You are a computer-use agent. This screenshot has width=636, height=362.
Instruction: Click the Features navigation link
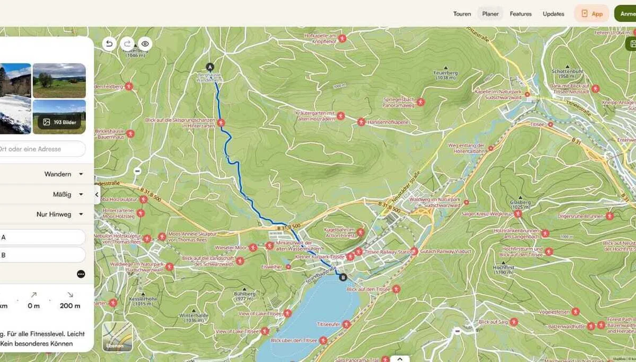[x=520, y=14]
